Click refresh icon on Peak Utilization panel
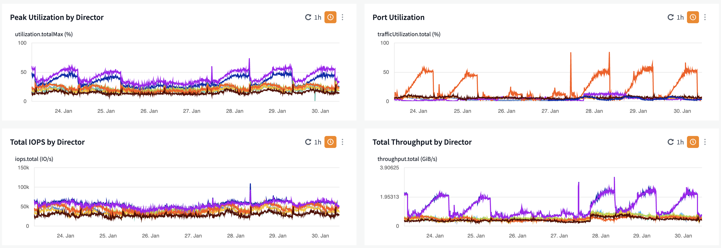Image resolution: width=721 pixels, height=248 pixels. pyautogui.click(x=308, y=17)
